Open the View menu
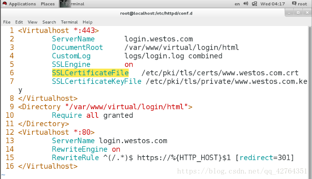Viewport: 312px width, 179px height. 32,22
